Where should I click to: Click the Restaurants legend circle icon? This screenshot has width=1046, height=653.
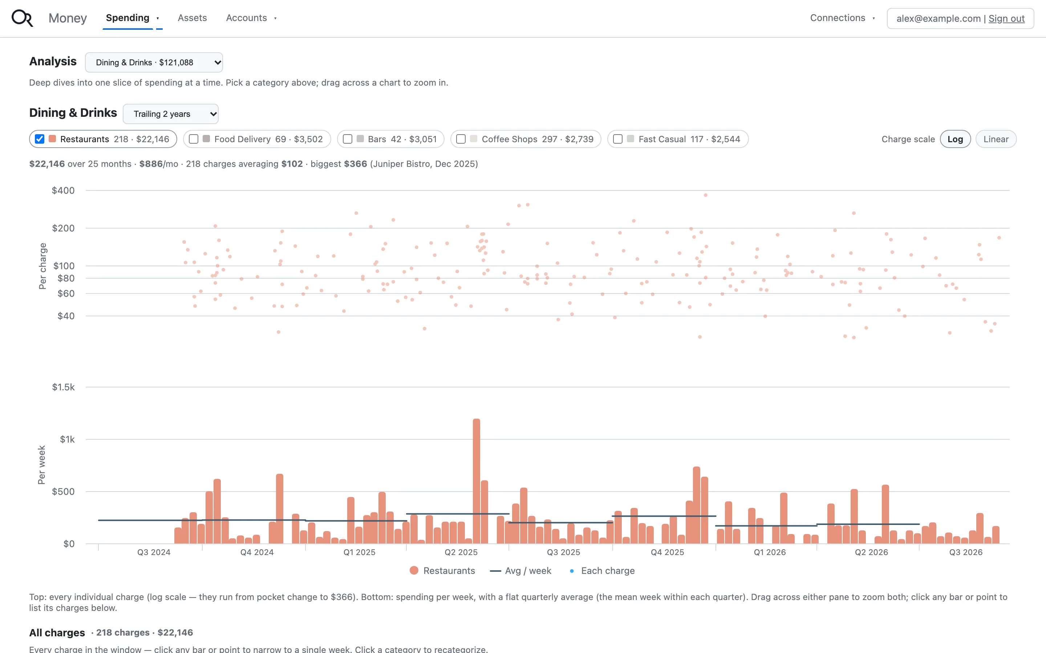[414, 571]
